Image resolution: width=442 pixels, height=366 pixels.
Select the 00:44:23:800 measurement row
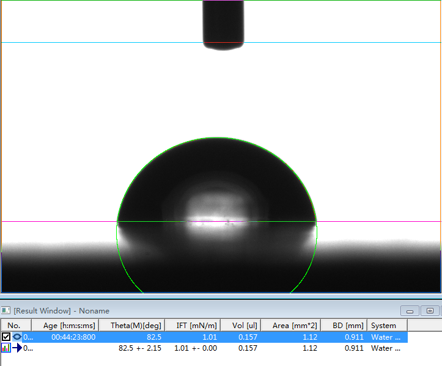(x=73, y=337)
